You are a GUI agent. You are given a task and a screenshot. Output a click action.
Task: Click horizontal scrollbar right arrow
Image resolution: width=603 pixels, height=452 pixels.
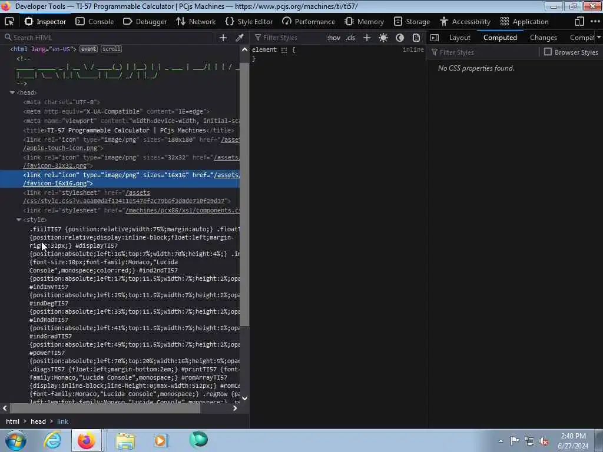pyautogui.click(x=234, y=408)
